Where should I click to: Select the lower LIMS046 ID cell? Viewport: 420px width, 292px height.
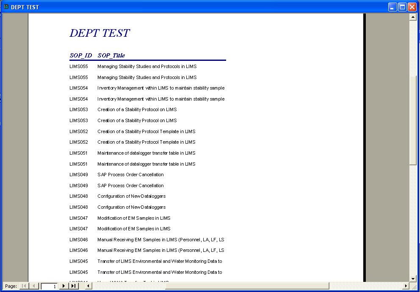pyautogui.click(x=78, y=250)
